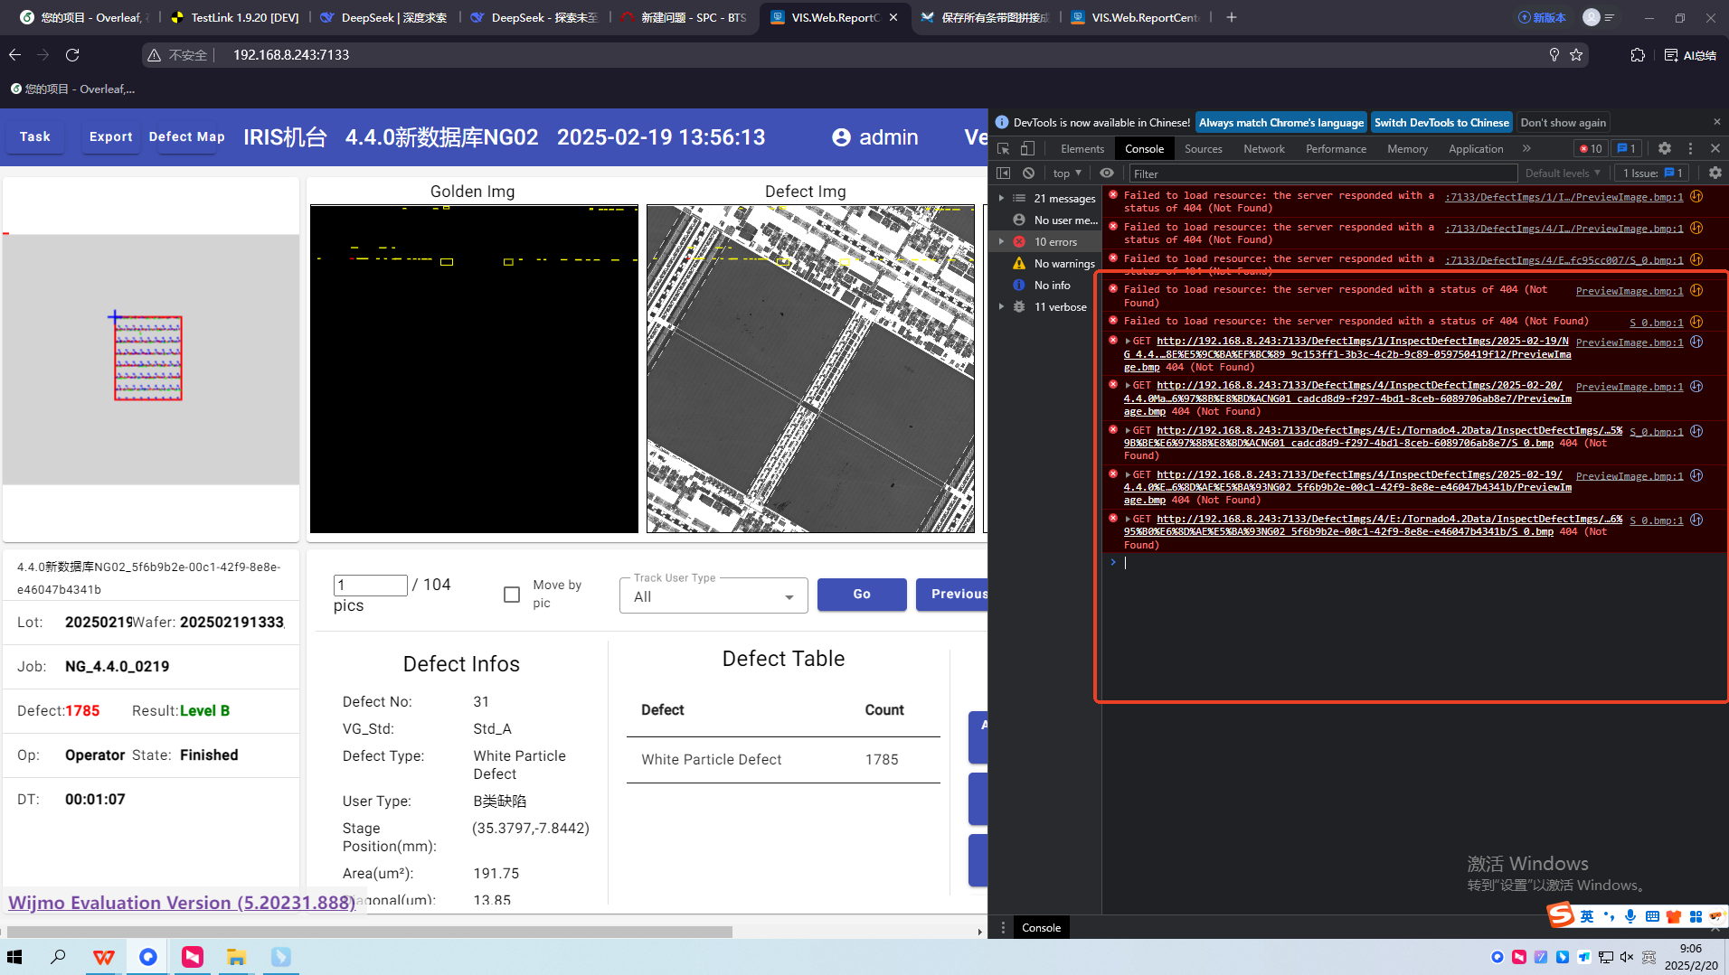Image resolution: width=1729 pixels, height=975 pixels.
Task: Expand the 21 messages group
Action: (1001, 198)
